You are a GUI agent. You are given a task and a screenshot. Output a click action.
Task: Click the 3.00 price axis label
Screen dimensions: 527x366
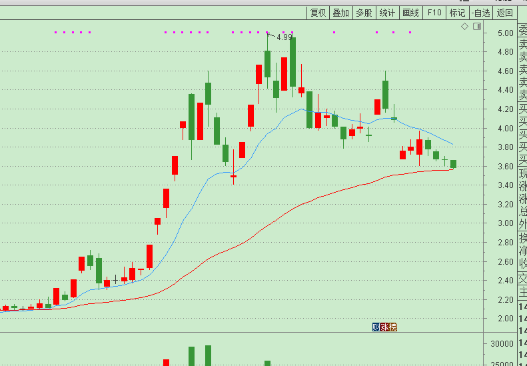506,223
